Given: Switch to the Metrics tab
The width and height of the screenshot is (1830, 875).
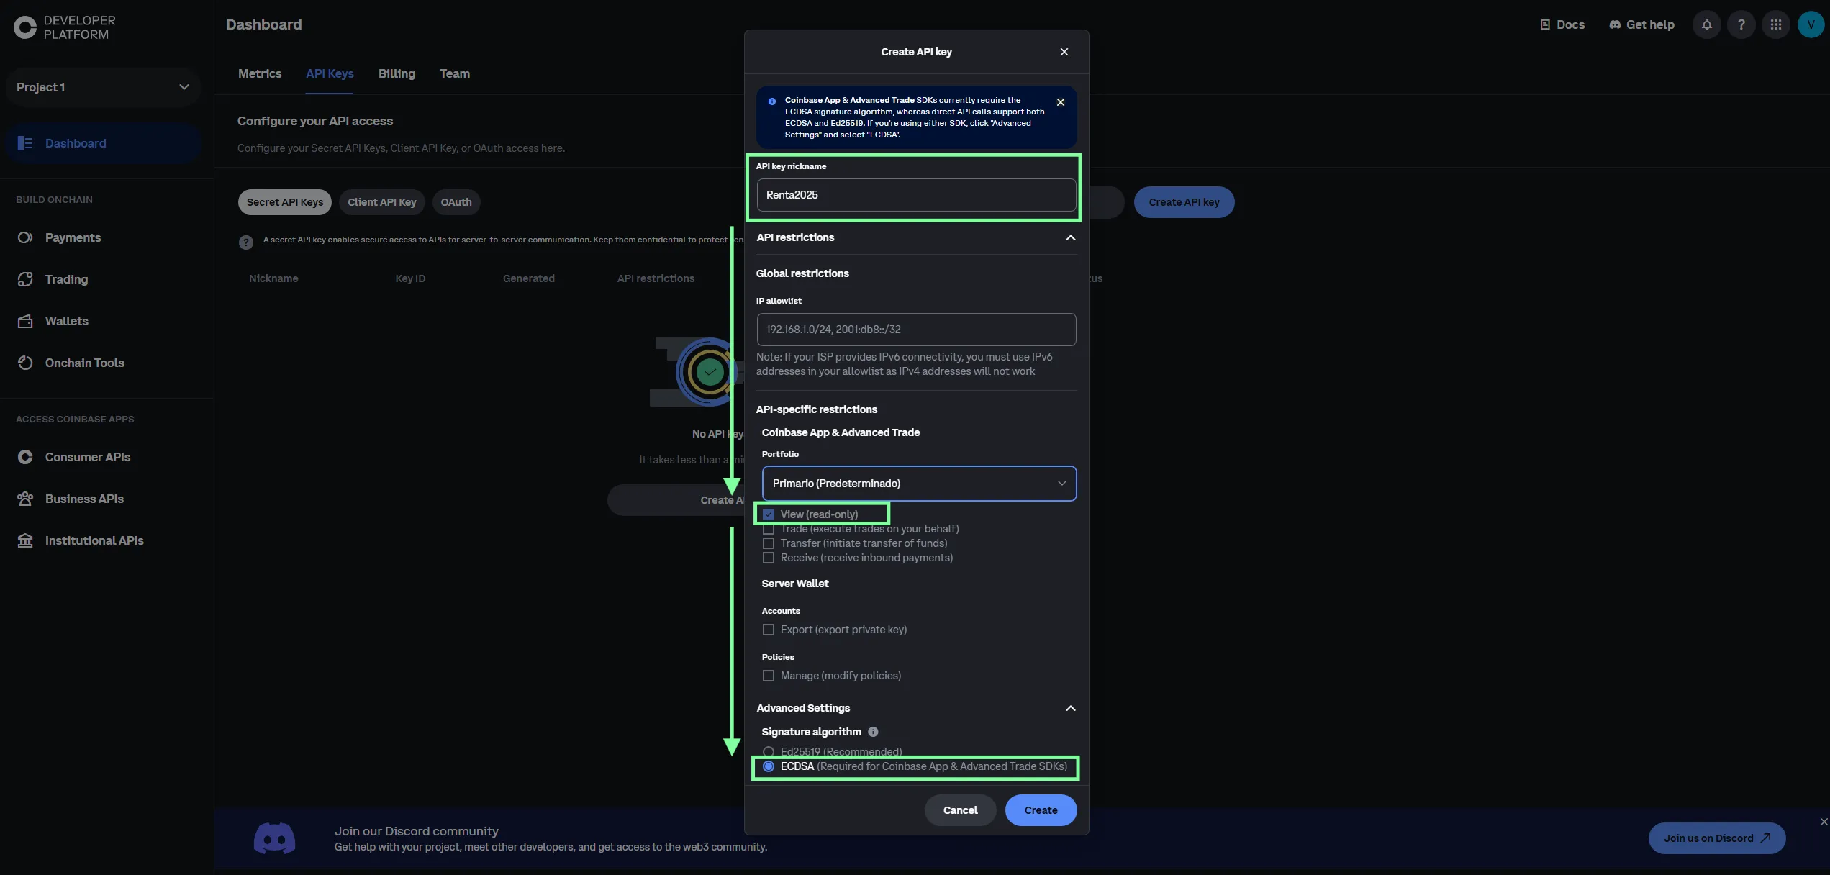Looking at the screenshot, I should (260, 73).
